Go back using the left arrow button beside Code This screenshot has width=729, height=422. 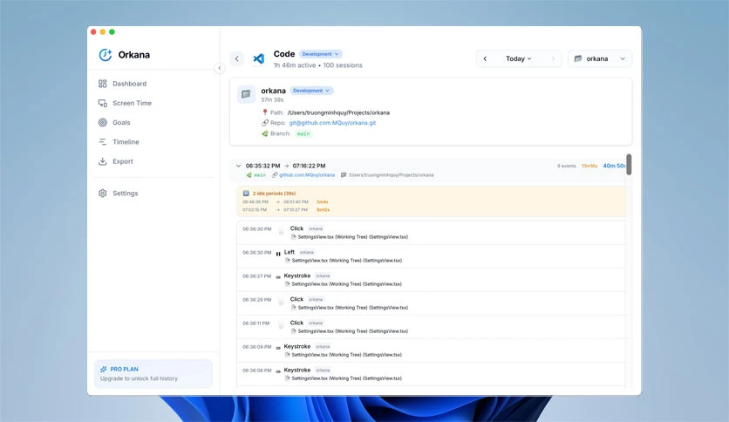236,58
